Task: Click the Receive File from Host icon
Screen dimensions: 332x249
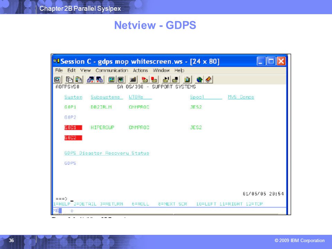Action: (100, 80)
